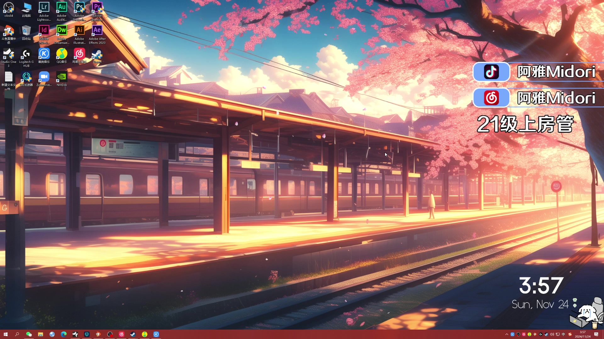Select the 斗鱼直播伴侣 desktop shortcut
The width and height of the screenshot is (604, 339).
(8, 35)
